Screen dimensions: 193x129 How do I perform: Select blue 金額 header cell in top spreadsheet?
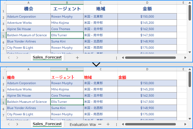(147, 9)
